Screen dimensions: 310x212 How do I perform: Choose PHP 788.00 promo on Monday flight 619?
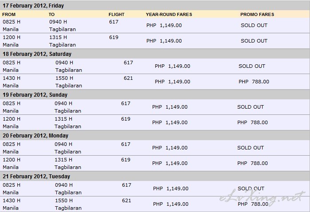pos(252,163)
